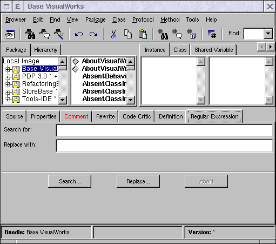Select AbsentBehavi class in the list
Image resolution: width=276 pixels, height=244 pixels.
click(x=104, y=76)
